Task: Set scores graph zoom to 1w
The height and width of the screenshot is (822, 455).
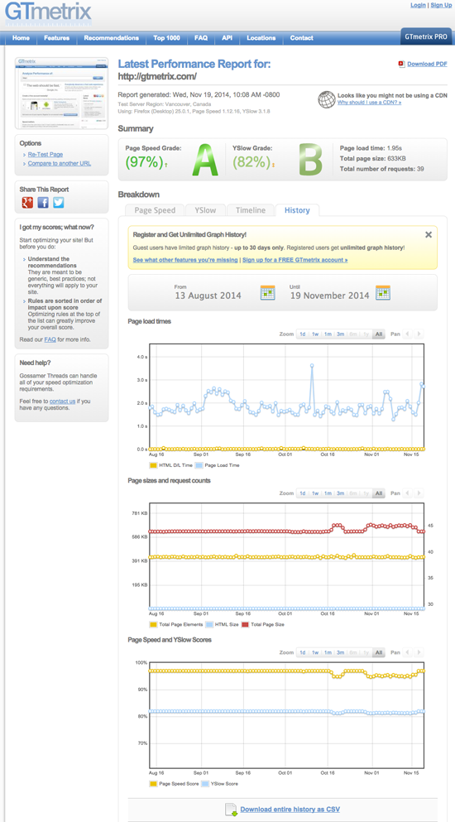Action: (315, 652)
